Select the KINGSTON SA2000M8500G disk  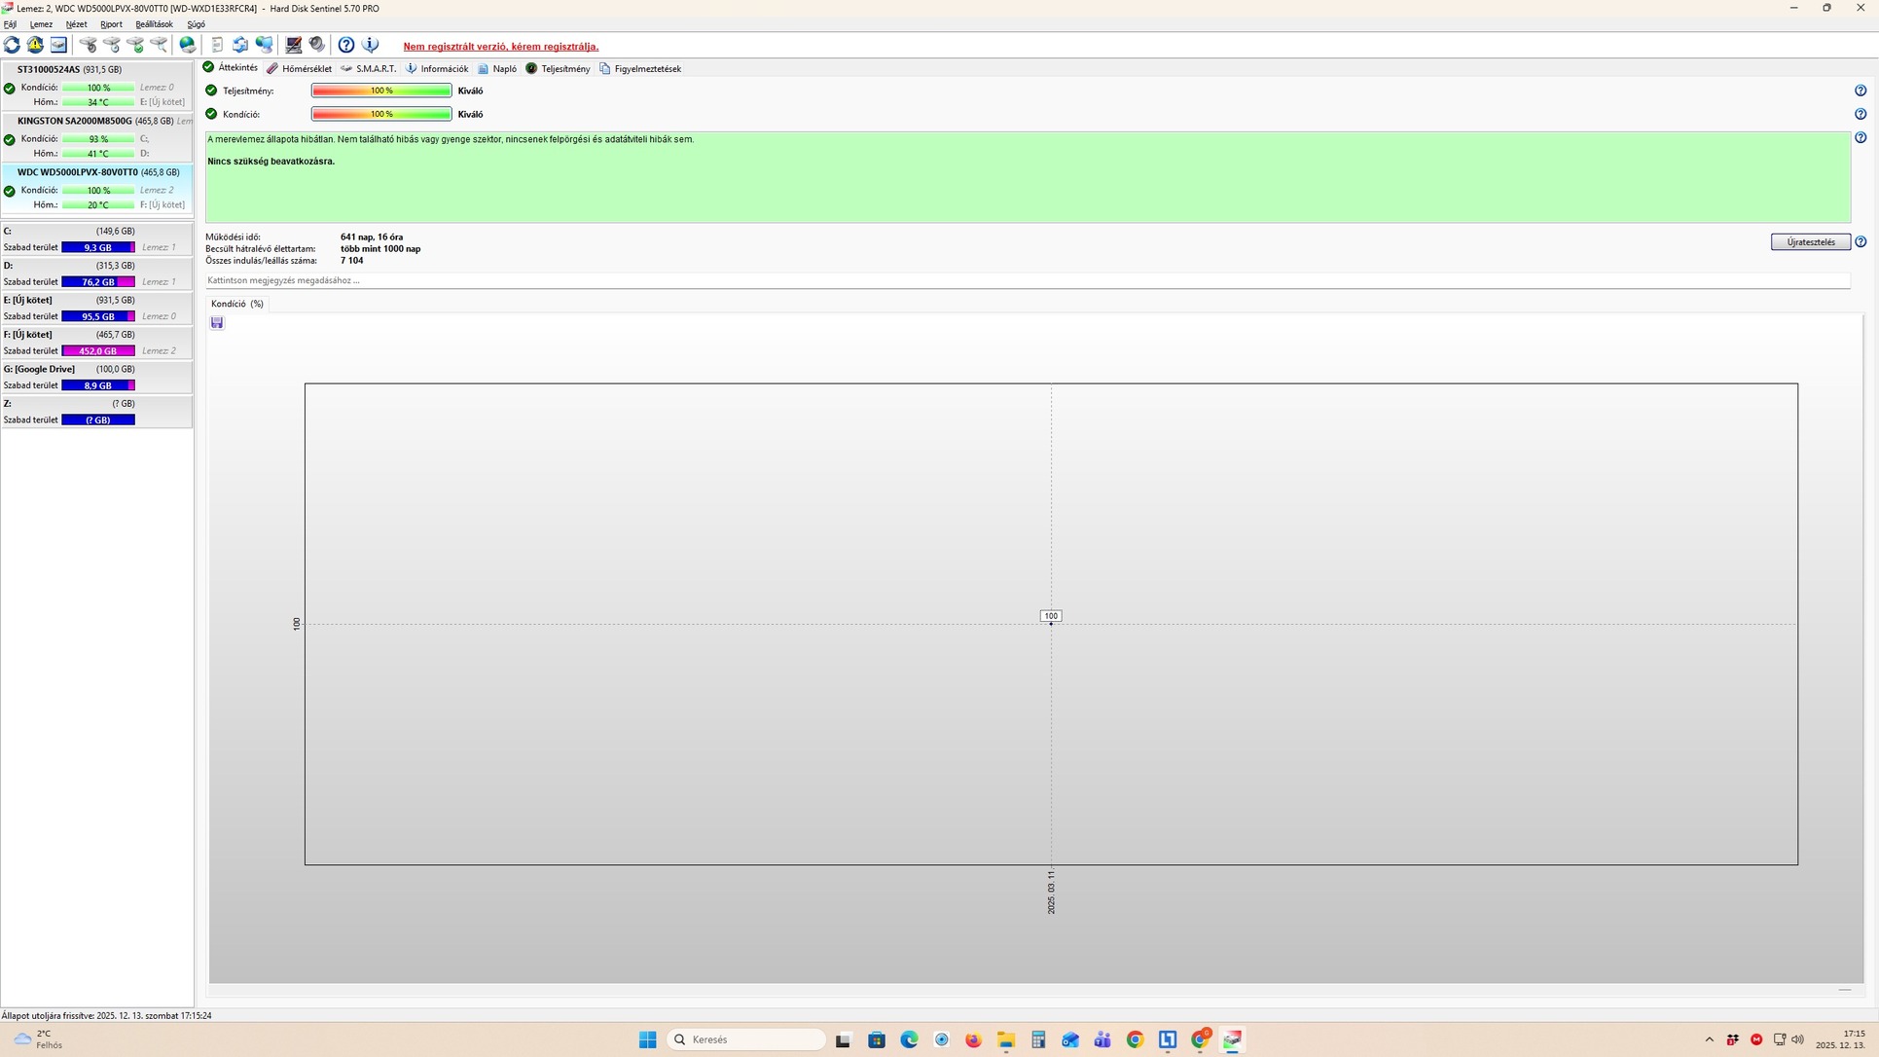click(75, 122)
